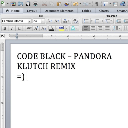Save the document with floppy icon

tap(28, 4)
